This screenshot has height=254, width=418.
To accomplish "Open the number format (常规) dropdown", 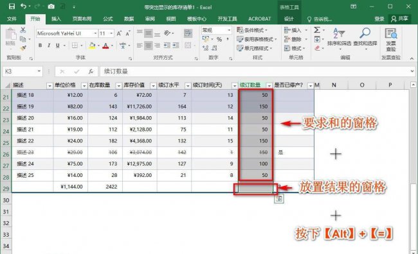I will tap(229, 30).
